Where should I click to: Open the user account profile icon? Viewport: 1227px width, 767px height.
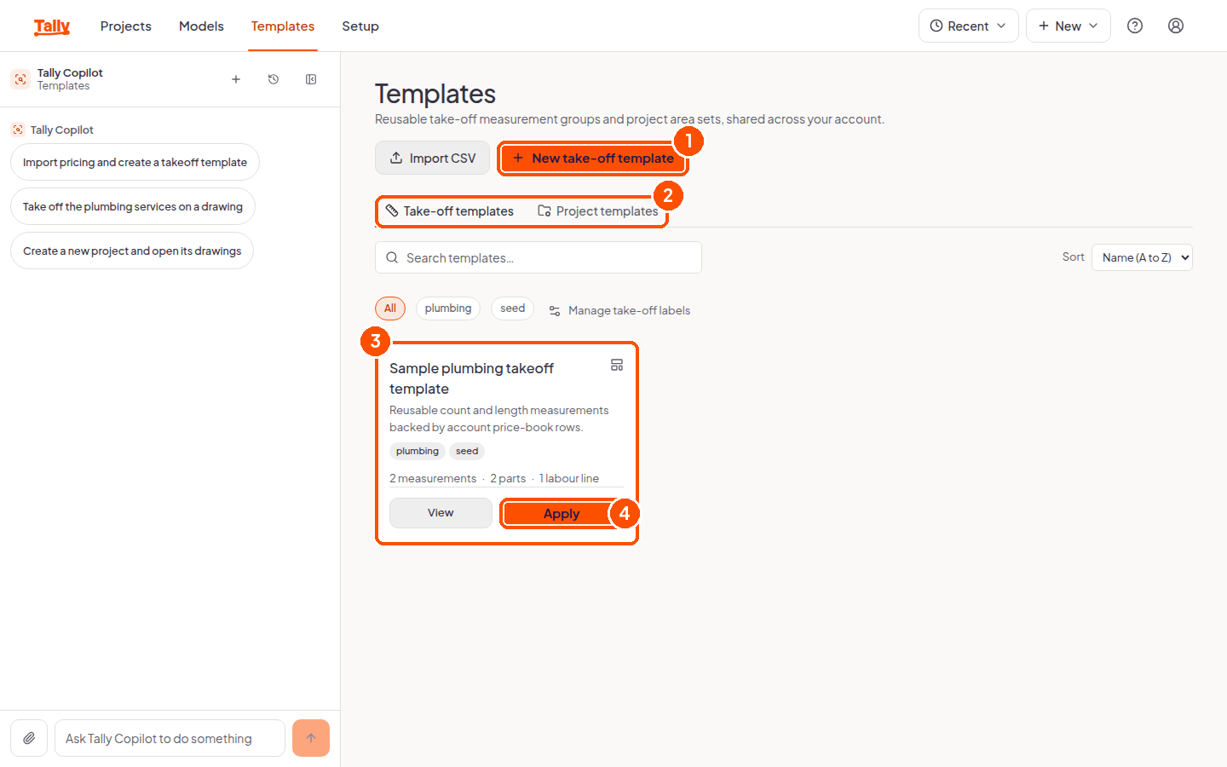pos(1176,26)
